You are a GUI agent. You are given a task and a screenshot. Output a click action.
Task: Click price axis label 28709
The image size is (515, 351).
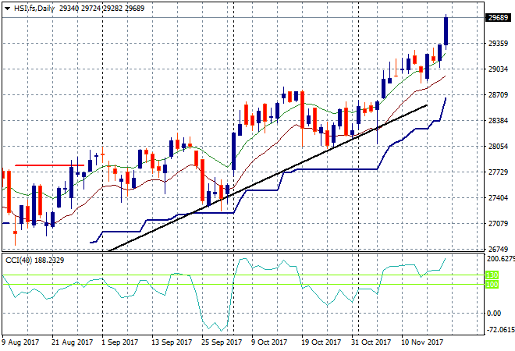pyautogui.click(x=498, y=95)
